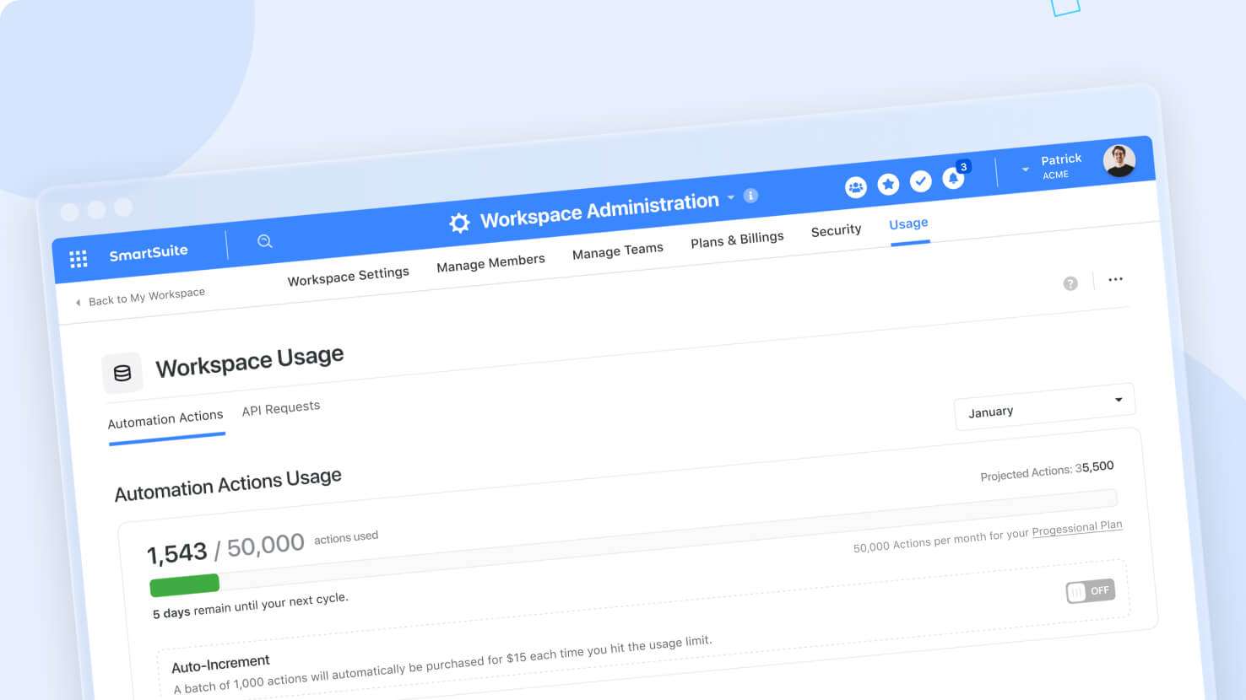The image size is (1246, 700).
Task: Switch to the API Requests sub-tab
Action: (281, 408)
